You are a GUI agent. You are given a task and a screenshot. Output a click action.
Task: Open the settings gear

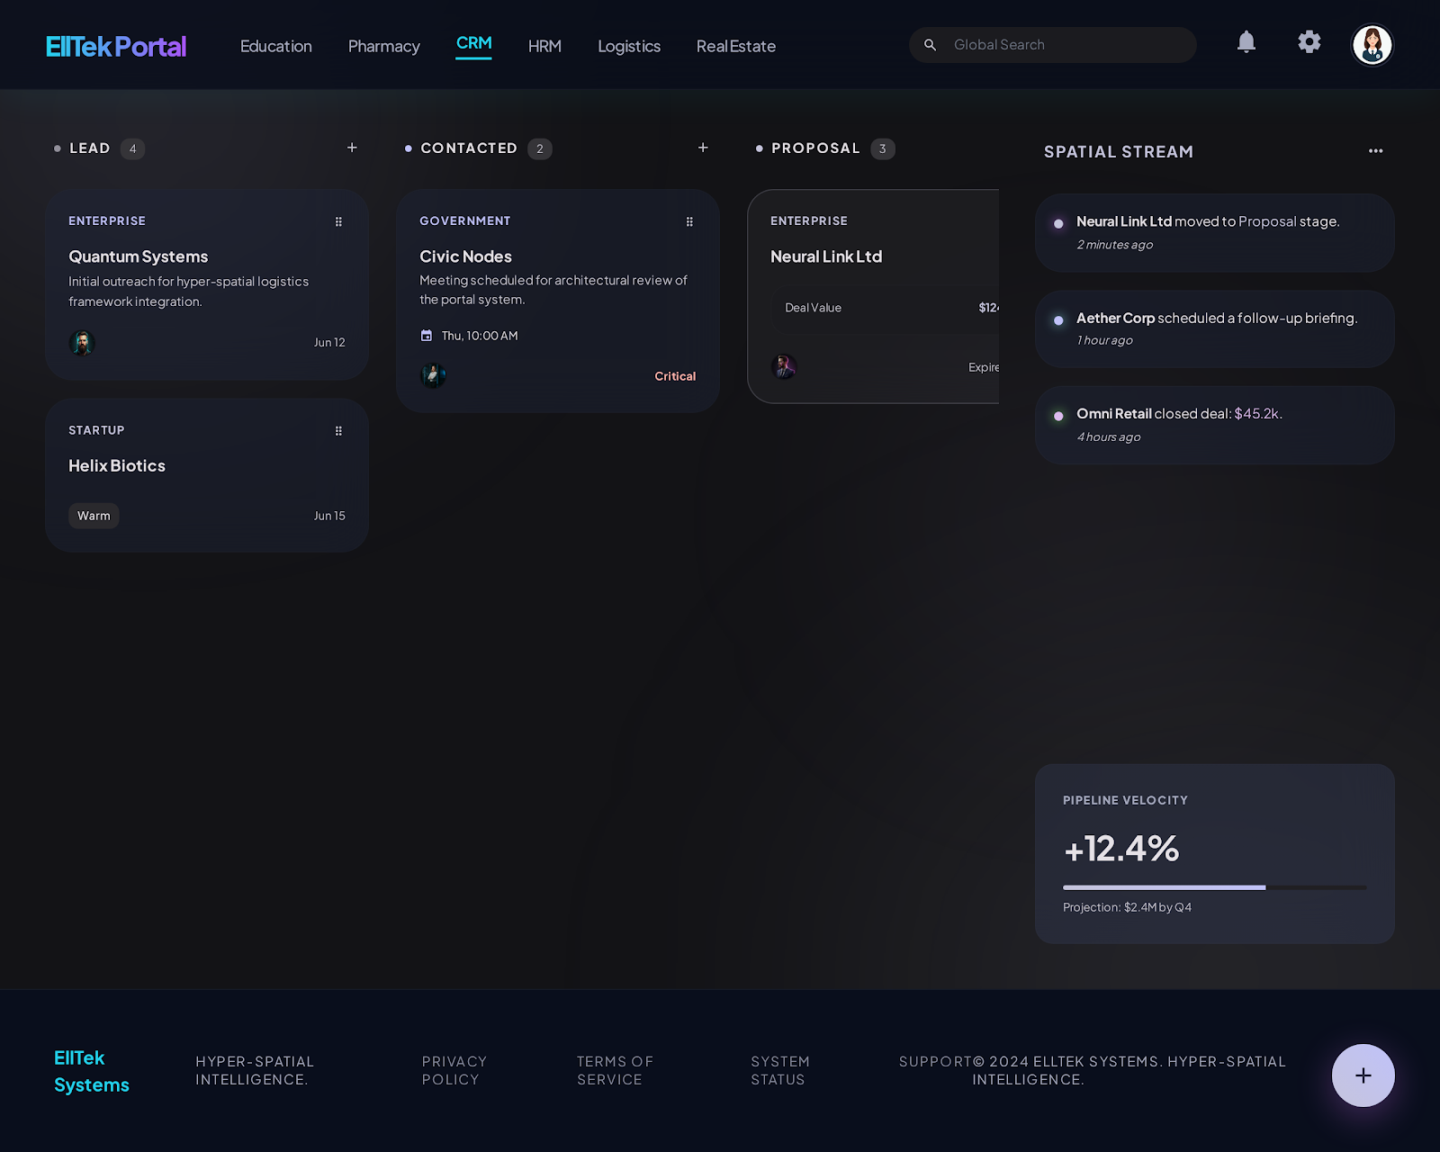pyautogui.click(x=1309, y=42)
